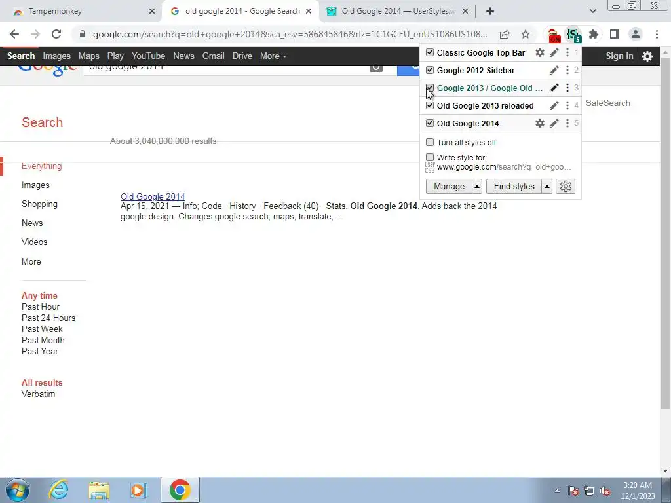Viewport: 671px width, 503px height.
Task: Select Shopping in left sidebar
Action: (39, 204)
